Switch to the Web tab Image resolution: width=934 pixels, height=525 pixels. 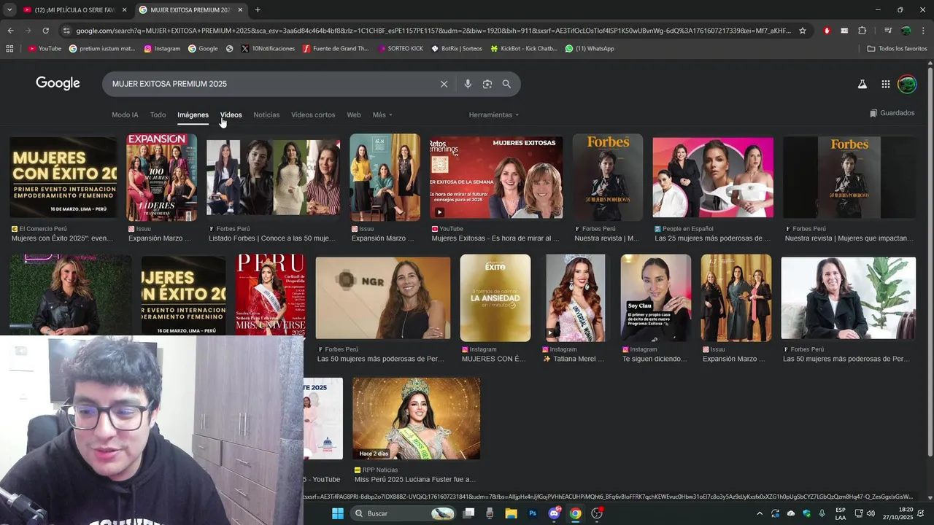coord(354,115)
